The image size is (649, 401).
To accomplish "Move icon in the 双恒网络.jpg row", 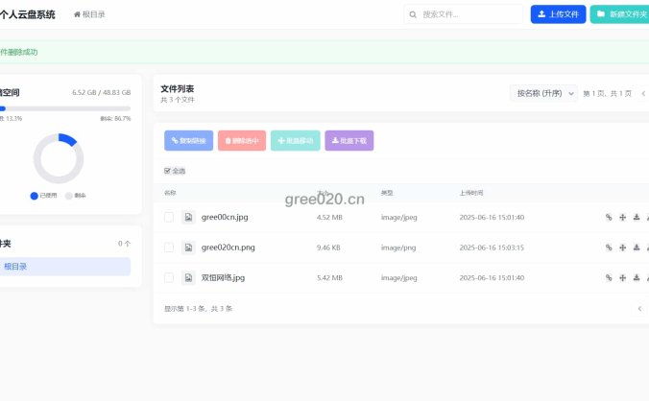I will pos(622,278).
